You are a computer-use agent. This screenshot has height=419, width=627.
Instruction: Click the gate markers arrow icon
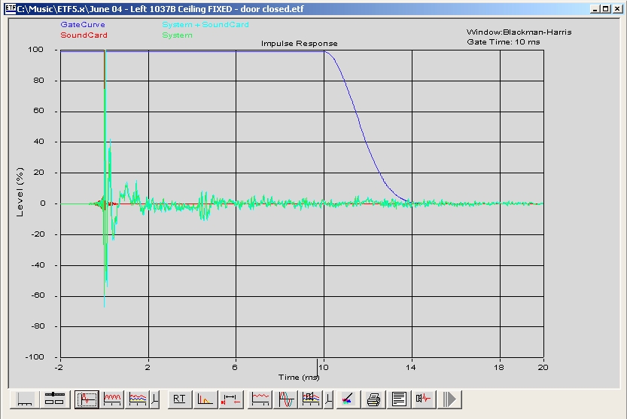point(230,399)
